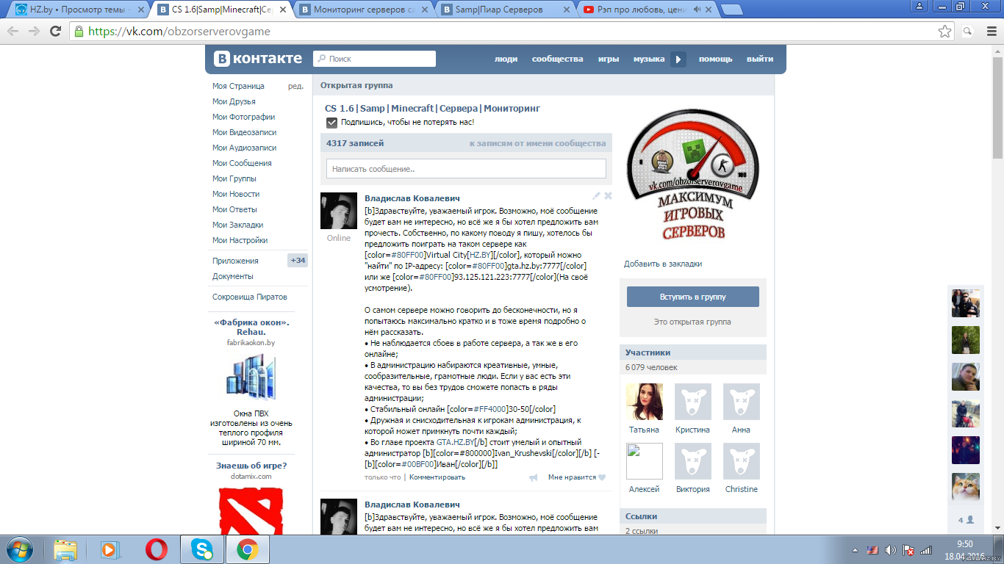This screenshot has height=564, width=1004.
Task: Open the Chrome user profile button
Action: 919,6
